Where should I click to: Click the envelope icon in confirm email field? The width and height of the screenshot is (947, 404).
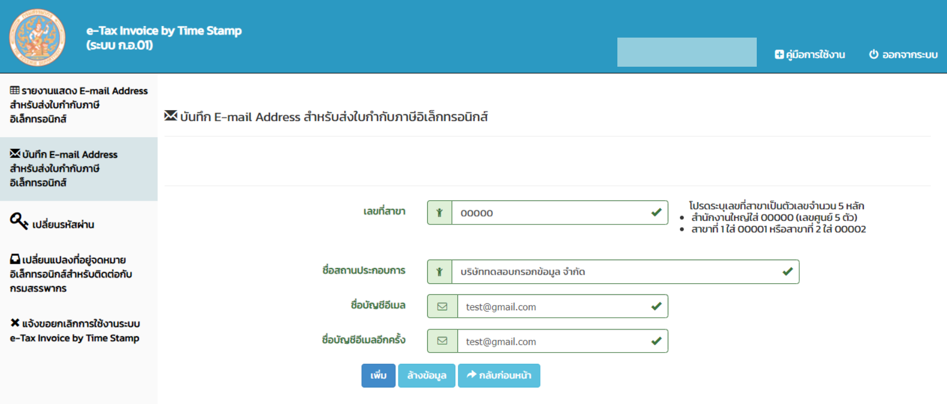[442, 342]
